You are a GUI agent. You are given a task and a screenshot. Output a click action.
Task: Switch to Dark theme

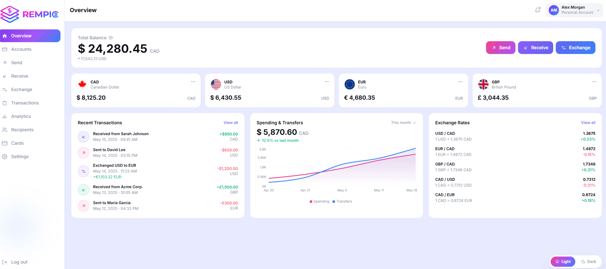pos(588,262)
